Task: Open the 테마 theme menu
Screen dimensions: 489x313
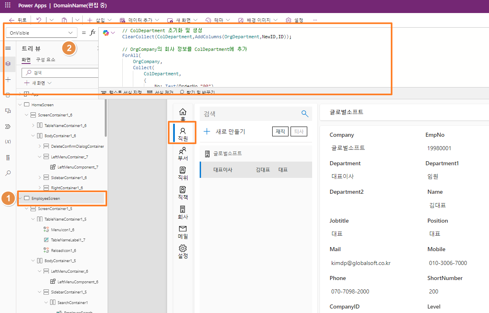Action: (x=217, y=20)
